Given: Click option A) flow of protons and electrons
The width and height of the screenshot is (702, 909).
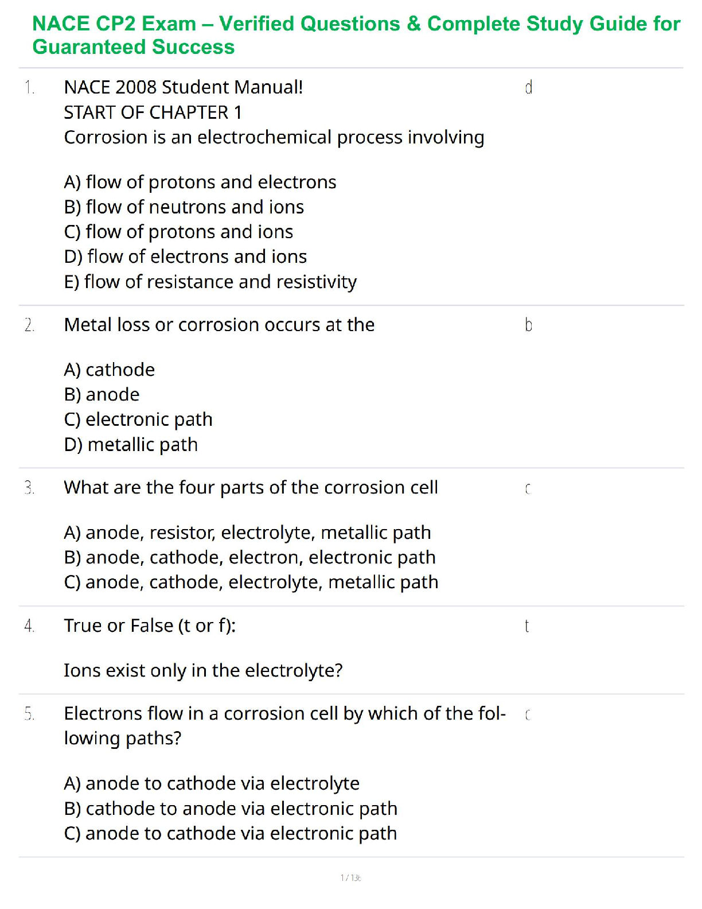Looking at the screenshot, I should pyautogui.click(x=200, y=182).
